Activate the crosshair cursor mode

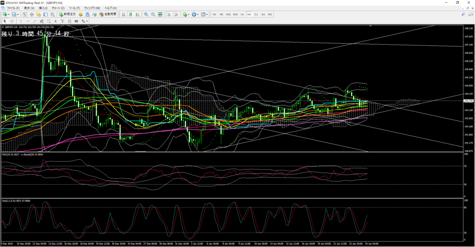(12, 21)
